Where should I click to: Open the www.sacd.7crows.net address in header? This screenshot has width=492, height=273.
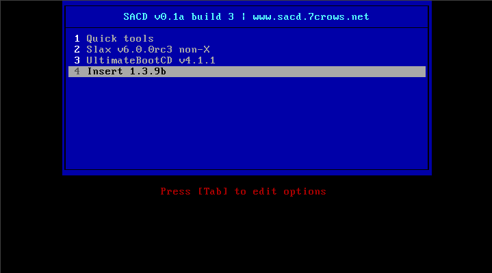[x=311, y=16]
